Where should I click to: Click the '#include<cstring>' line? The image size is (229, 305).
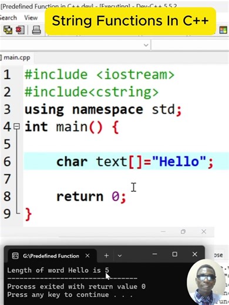pos(92,92)
